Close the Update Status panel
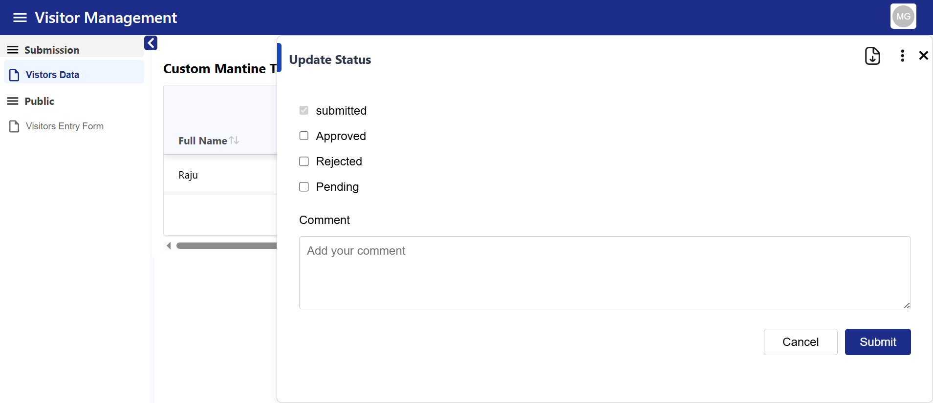 click(923, 56)
